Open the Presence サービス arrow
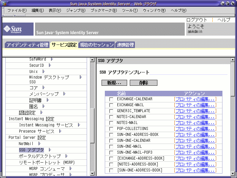 coord(60,131)
